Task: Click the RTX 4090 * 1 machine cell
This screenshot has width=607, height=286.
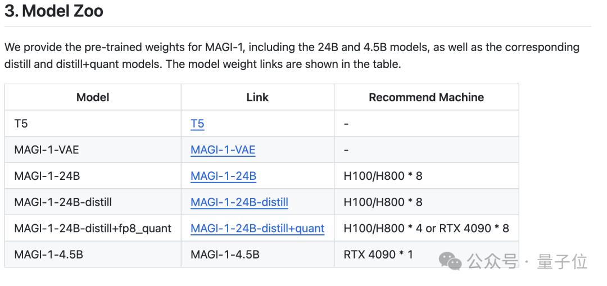Action: point(426,254)
